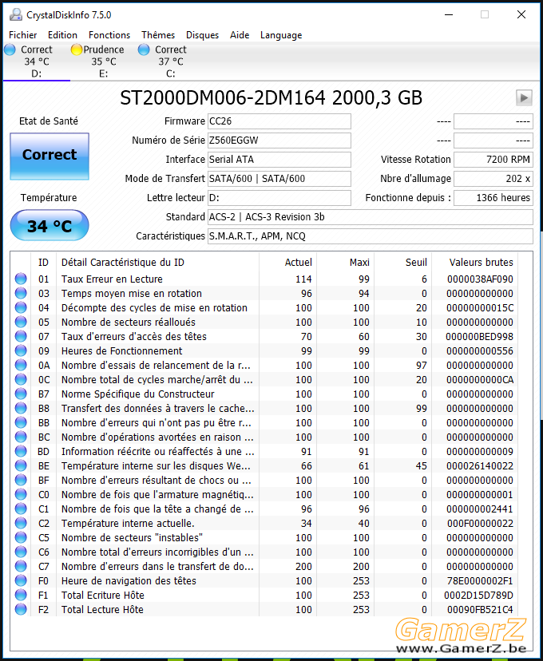Click the Caractéristiques field S.M.A.R.T., APM, NCQ
543x661 pixels.
pos(371,236)
